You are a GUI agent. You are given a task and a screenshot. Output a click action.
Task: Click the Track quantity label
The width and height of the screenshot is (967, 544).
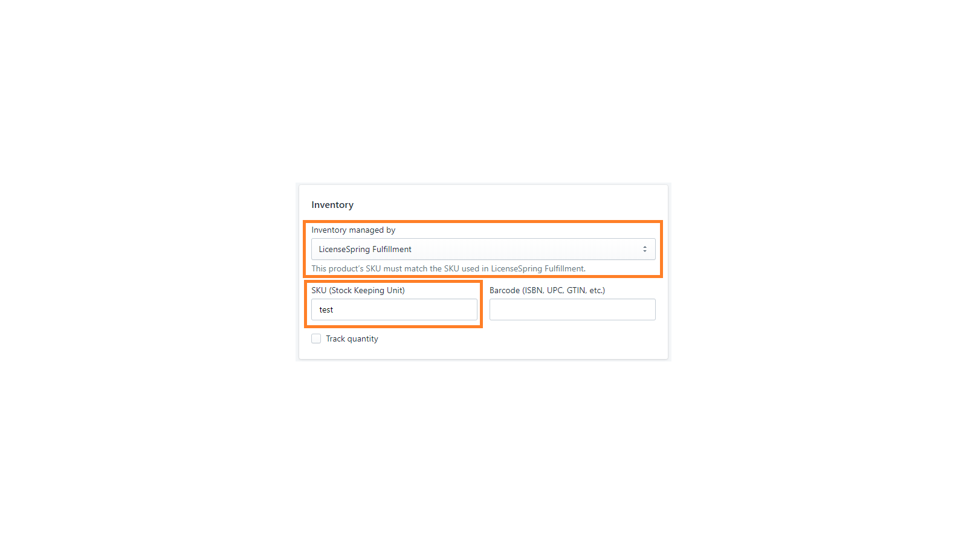tap(351, 338)
